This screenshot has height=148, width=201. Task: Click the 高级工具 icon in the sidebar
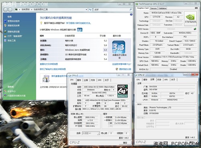pos(5,40)
